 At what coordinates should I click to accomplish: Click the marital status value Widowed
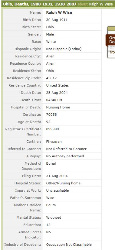pyautogui.click(x=54, y=217)
